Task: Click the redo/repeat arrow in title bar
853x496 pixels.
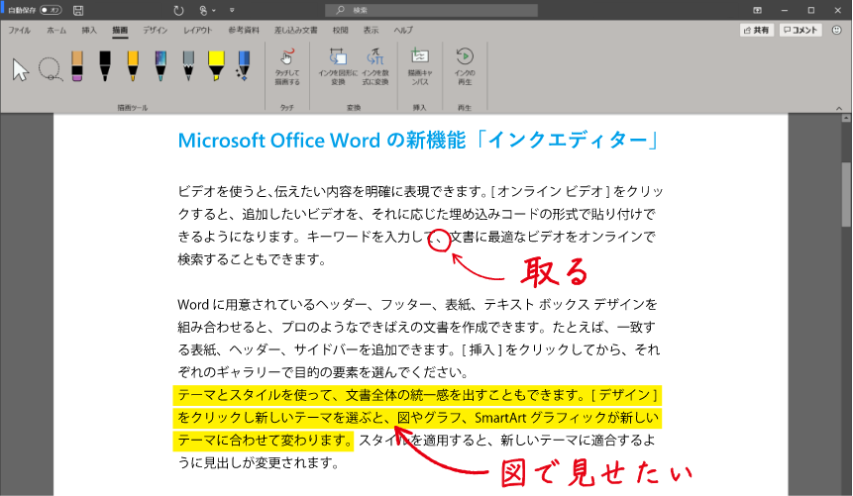Action: [x=178, y=10]
